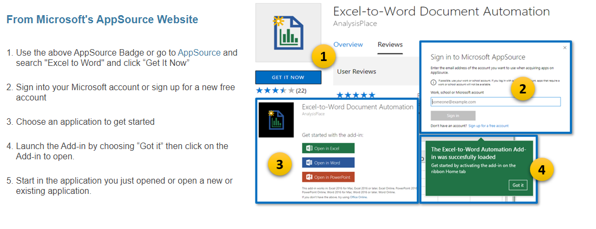The image size is (596, 229).
Task: Click the Word icon on Open in Word
Action: (x=309, y=163)
